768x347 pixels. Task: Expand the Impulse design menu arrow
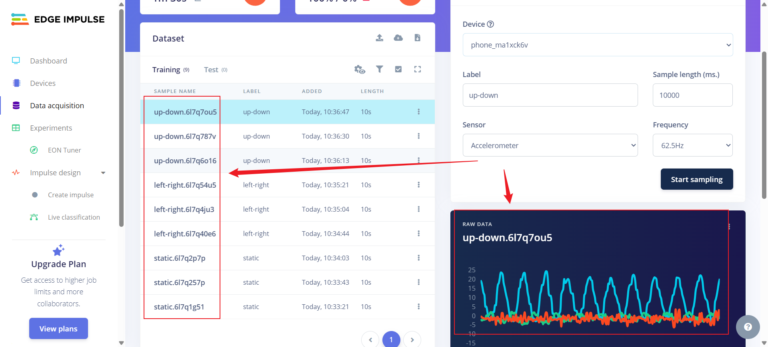tap(103, 173)
